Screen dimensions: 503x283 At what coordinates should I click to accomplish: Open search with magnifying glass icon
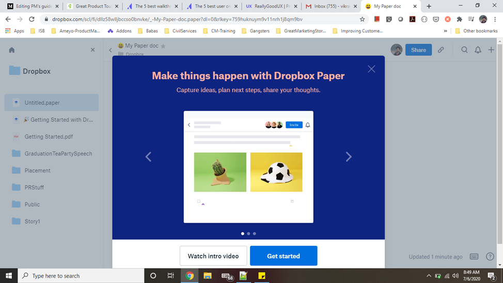[464, 50]
